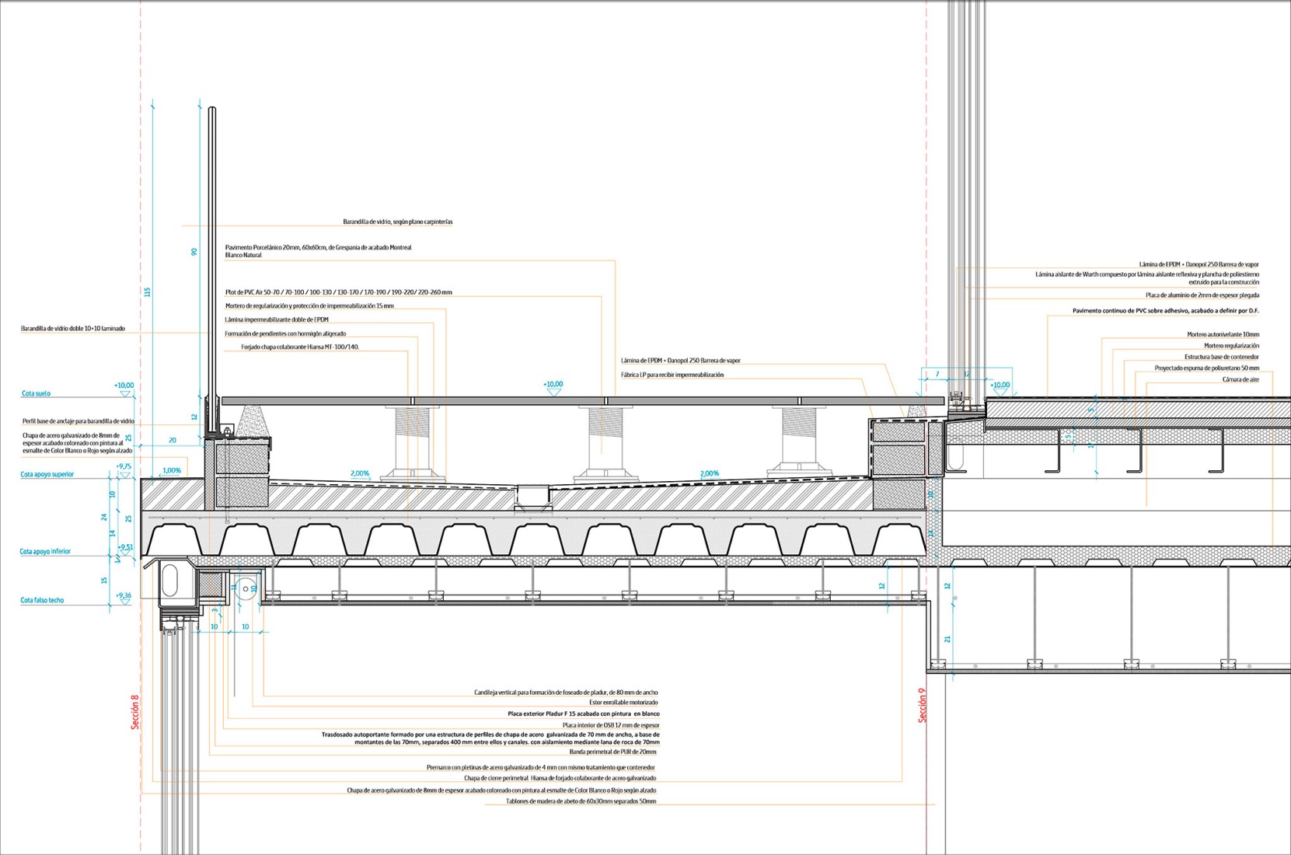Click the Estor enrollable motorizado note
The height and width of the screenshot is (855, 1291).
623,703
